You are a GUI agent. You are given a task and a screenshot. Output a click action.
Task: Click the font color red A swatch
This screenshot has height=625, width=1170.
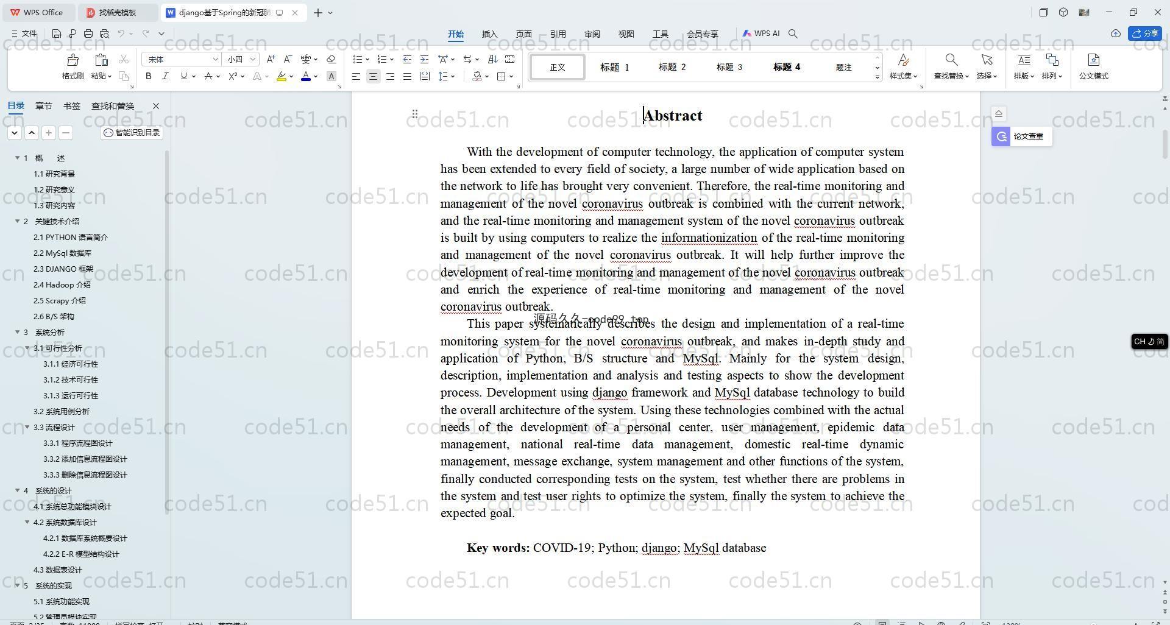[x=306, y=76]
